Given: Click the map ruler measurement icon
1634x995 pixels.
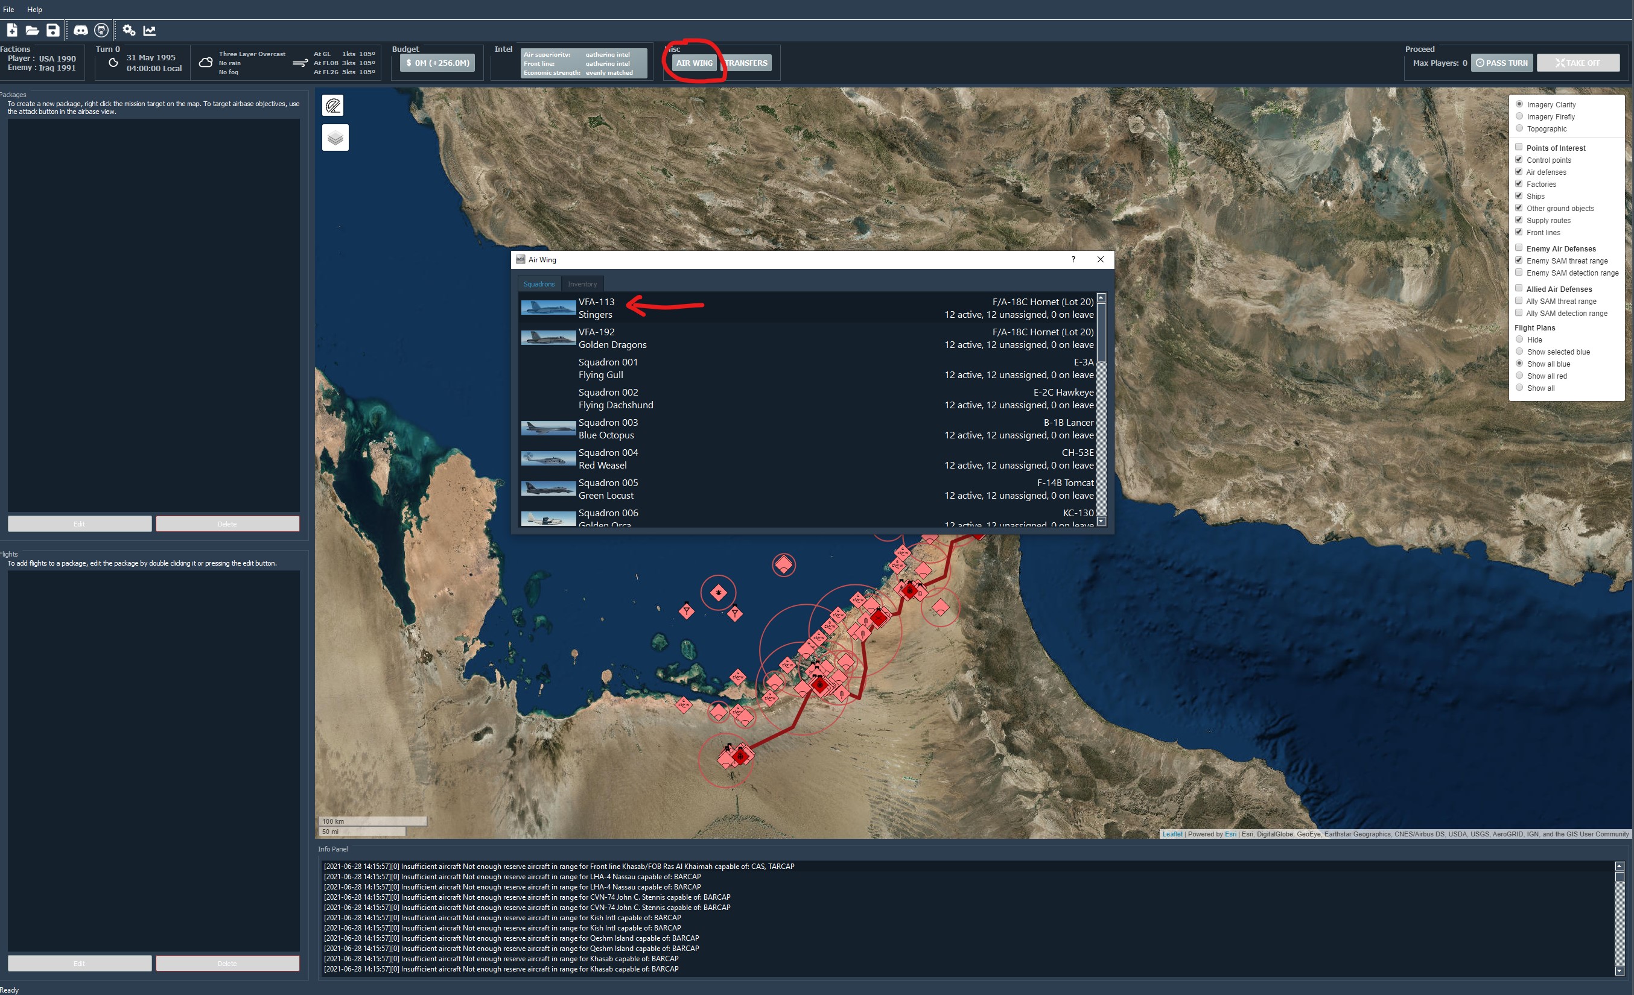Looking at the screenshot, I should coord(334,106).
